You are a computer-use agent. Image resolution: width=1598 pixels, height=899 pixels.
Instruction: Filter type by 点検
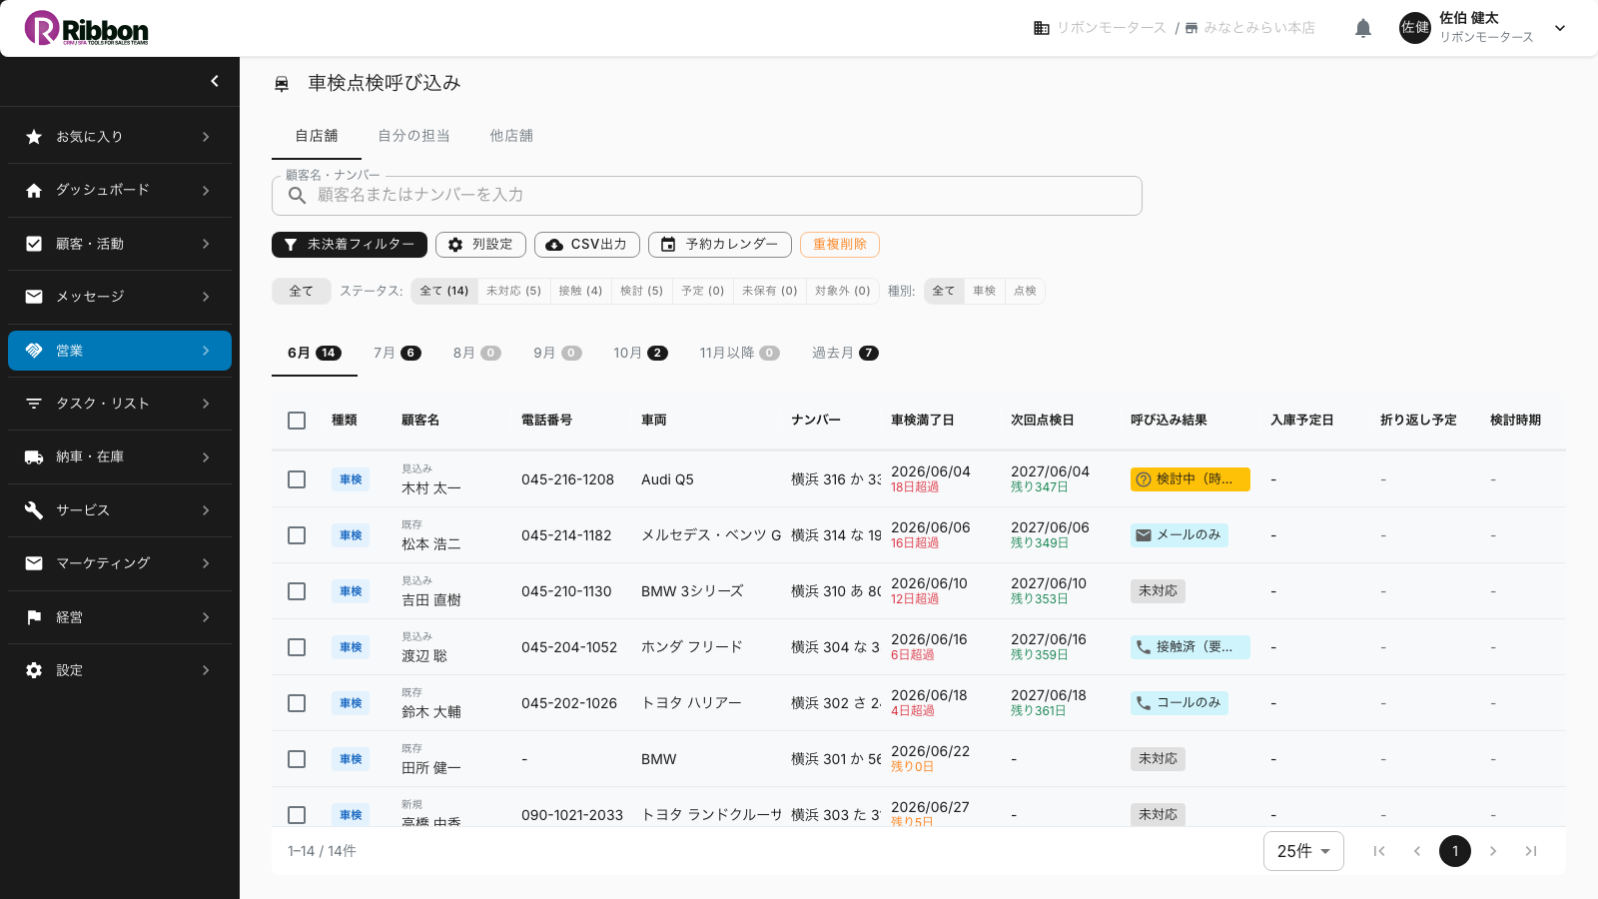1025,291
